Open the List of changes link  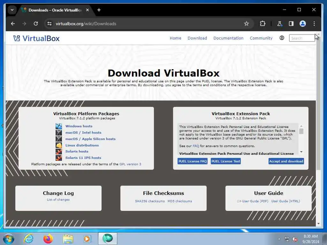click(x=58, y=200)
